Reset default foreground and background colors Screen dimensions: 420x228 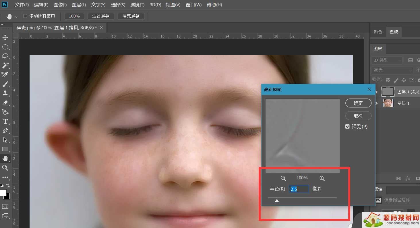pos(2,186)
